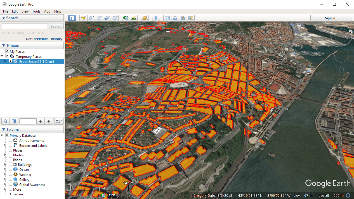The height and width of the screenshot is (199, 354).
Task: Open the historical imagery clock tool
Action: [x=126, y=18]
